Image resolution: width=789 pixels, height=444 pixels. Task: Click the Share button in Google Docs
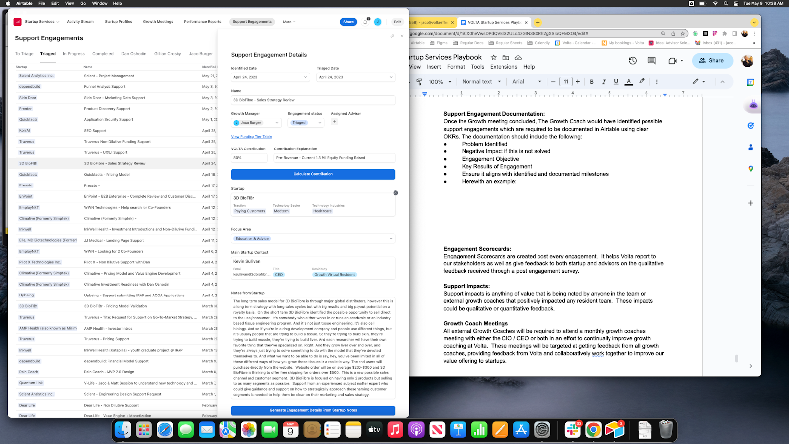click(713, 61)
